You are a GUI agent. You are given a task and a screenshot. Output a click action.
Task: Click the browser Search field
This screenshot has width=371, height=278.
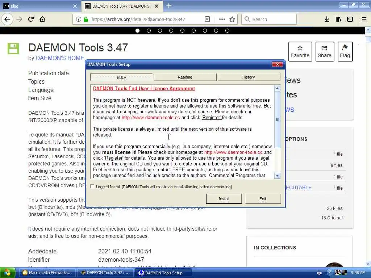click(269, 19)
